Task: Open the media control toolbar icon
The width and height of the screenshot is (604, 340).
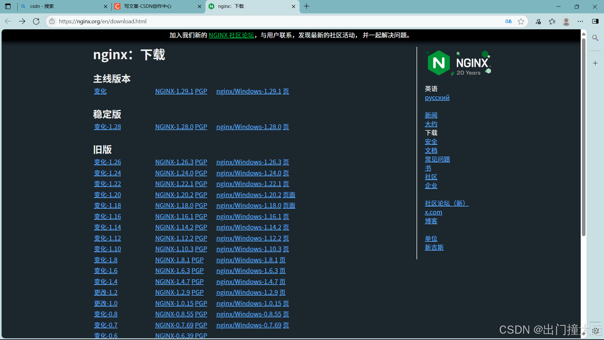Action: click(538, 21)
